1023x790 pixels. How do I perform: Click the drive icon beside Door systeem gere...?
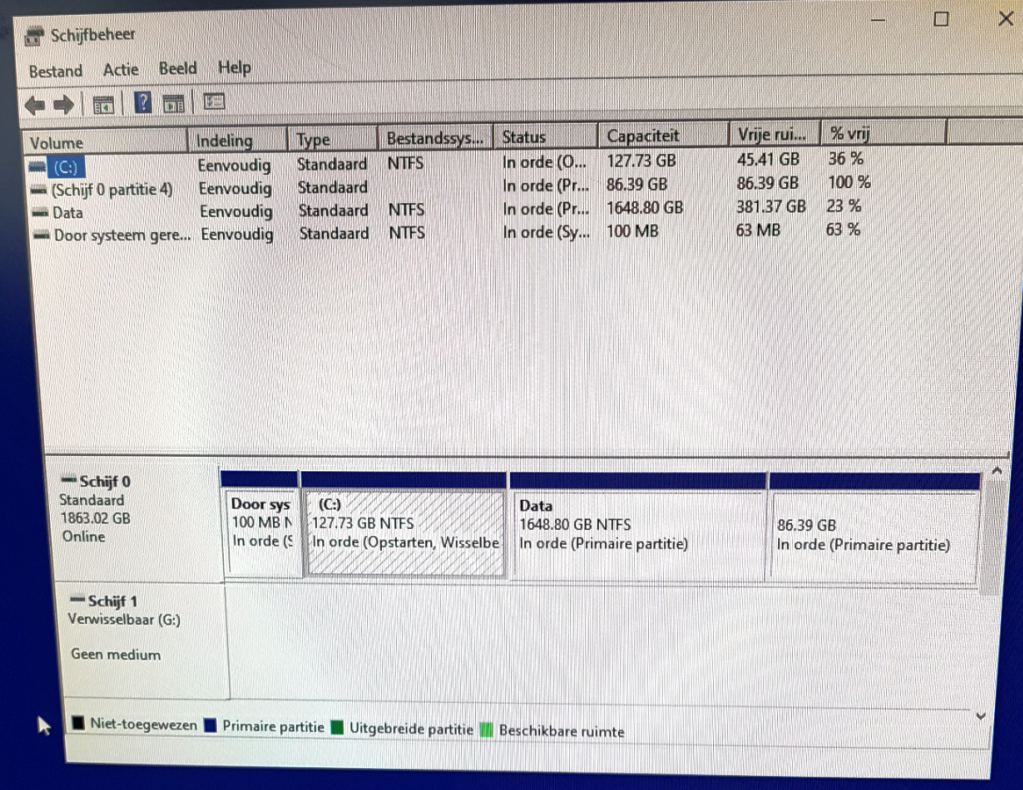point(42,236)
